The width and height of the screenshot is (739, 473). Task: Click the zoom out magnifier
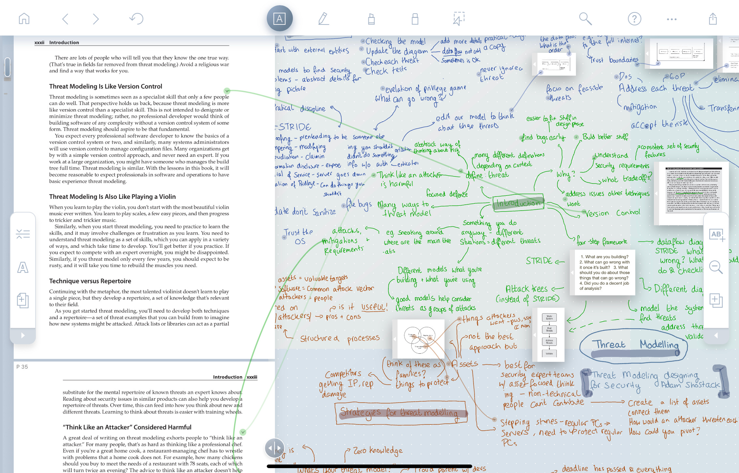(716, 267)
